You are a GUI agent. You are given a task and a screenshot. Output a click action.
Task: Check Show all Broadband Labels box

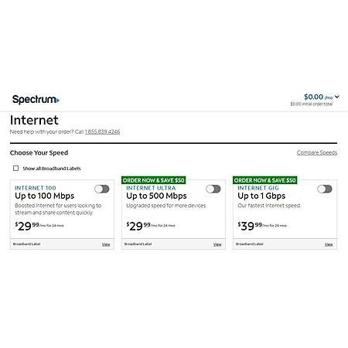click(15, 169)
